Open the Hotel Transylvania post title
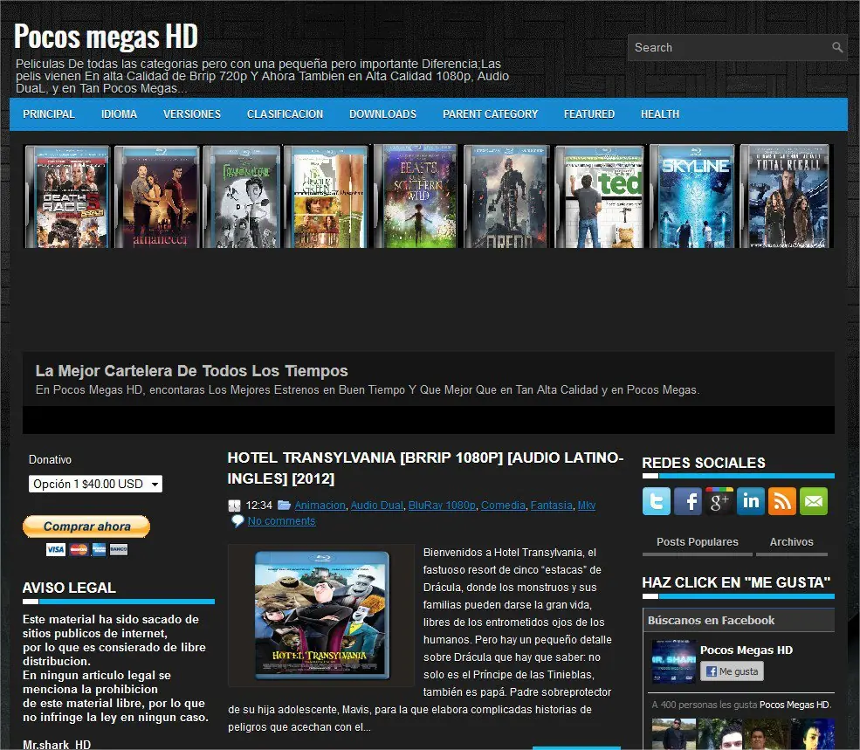The height and width of the screenshot is (750, 860). (425, 468)
